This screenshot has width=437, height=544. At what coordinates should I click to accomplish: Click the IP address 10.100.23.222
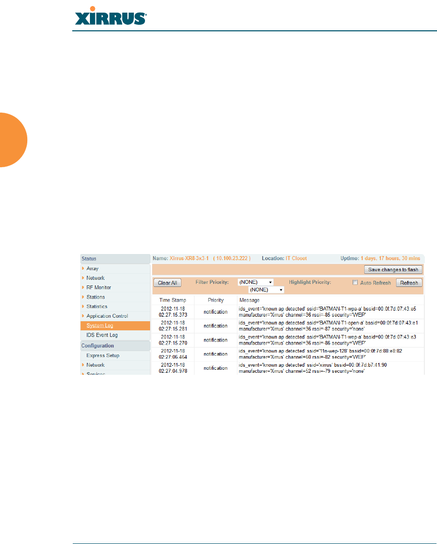pyautogui.click(x=232, y=259)
